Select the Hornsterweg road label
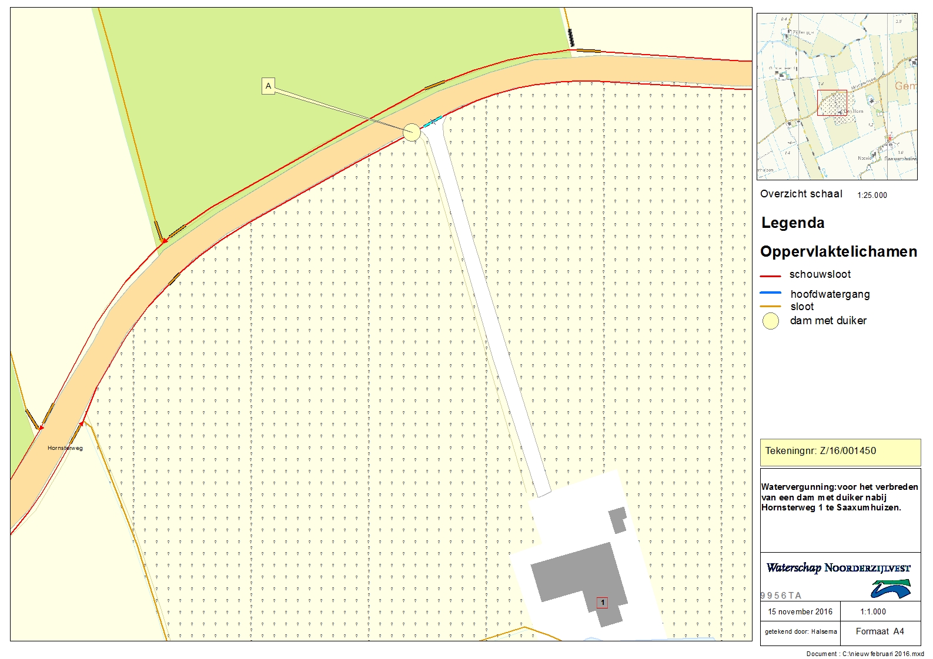 pos(65,448)
